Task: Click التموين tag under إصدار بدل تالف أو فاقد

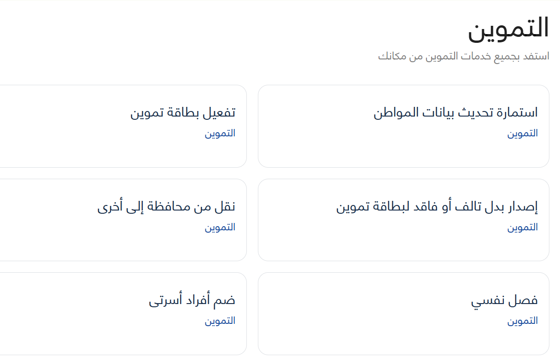Action: 523,228
